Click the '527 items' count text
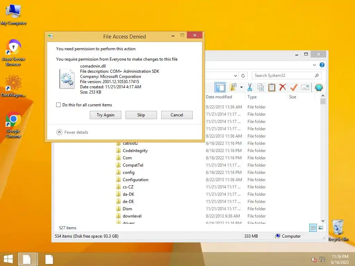The height and width of the screenshot is (266, 355). pyautogui.click(x=68, y=228)
